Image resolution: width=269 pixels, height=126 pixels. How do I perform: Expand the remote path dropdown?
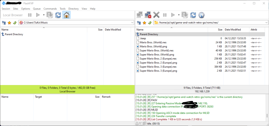click(x=266, y=23)
